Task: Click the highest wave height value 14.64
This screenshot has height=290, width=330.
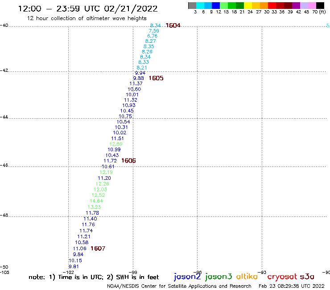Action: click(x=96, y=201)
